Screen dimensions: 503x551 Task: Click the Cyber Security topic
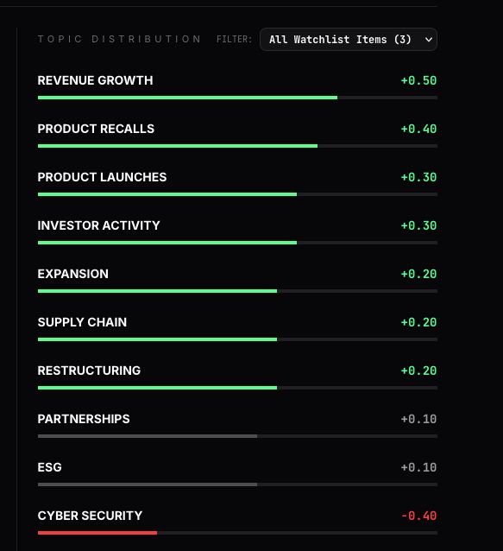(90, 516)
